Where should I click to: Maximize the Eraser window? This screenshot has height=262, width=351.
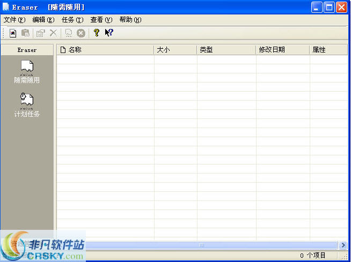click(x=329, y=8)
